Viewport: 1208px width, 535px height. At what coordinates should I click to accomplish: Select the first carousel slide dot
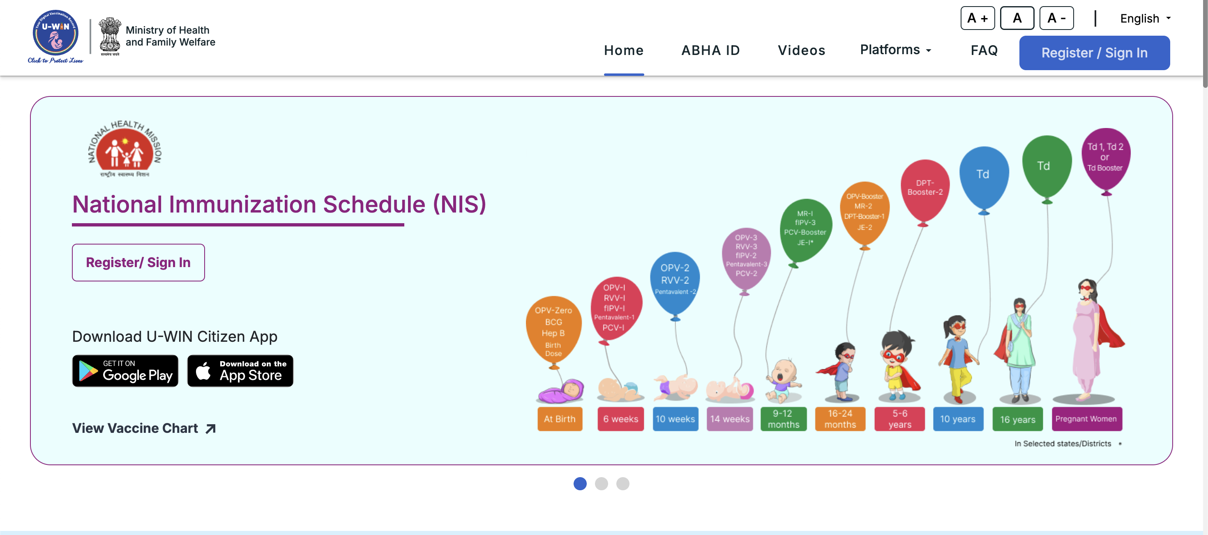coord(580,484)
